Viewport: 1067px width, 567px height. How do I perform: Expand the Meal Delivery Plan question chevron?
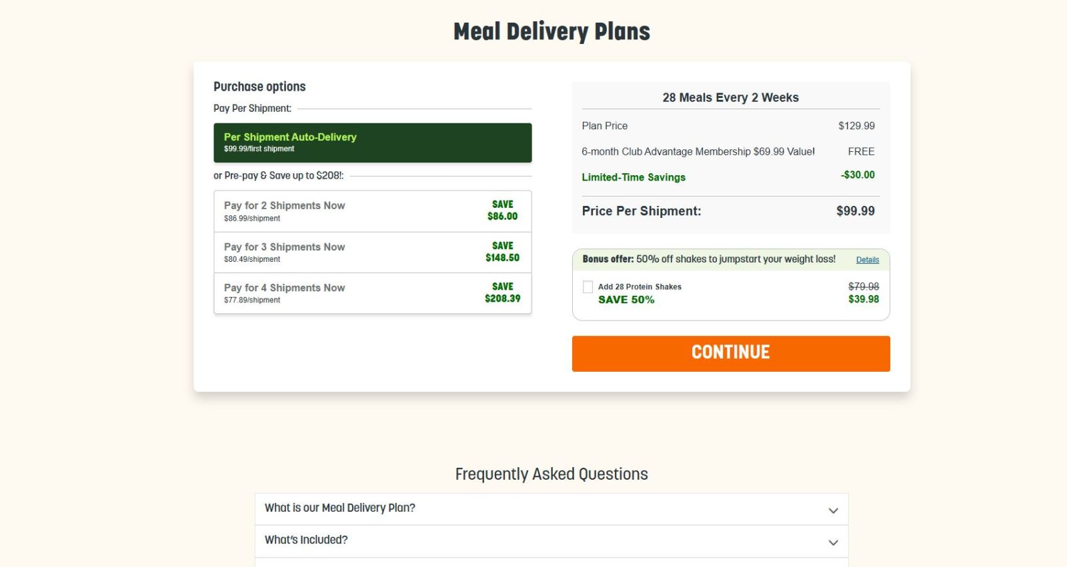click(833, 510)
